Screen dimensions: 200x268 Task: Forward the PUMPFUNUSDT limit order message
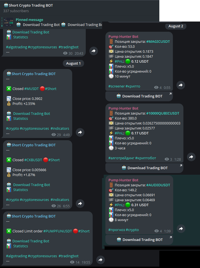(100, 260)
